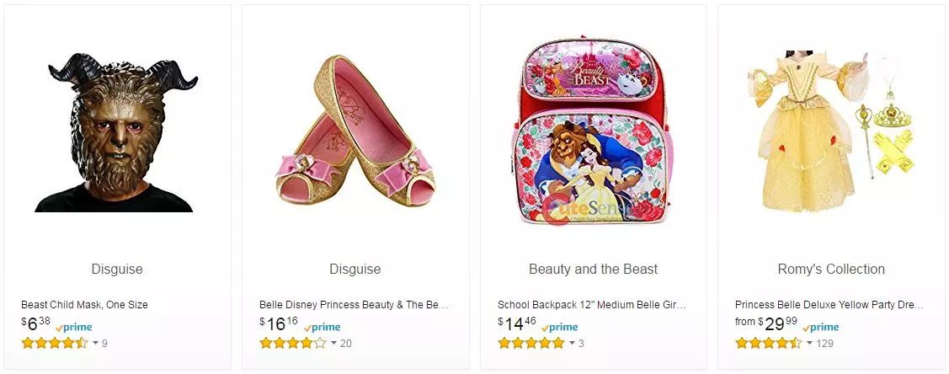Viewport: 949px width, 374px height.
Task: Click the star rating under Belle shoes
Action: click(292, 343)
